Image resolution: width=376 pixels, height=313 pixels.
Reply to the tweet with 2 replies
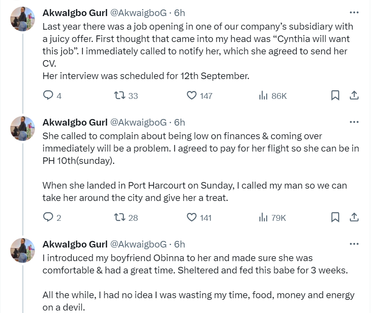coord(49,217)
